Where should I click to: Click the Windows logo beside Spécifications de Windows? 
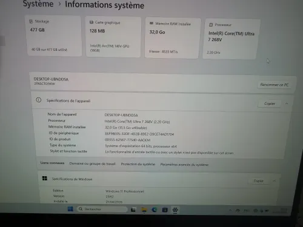pos(45,178)
